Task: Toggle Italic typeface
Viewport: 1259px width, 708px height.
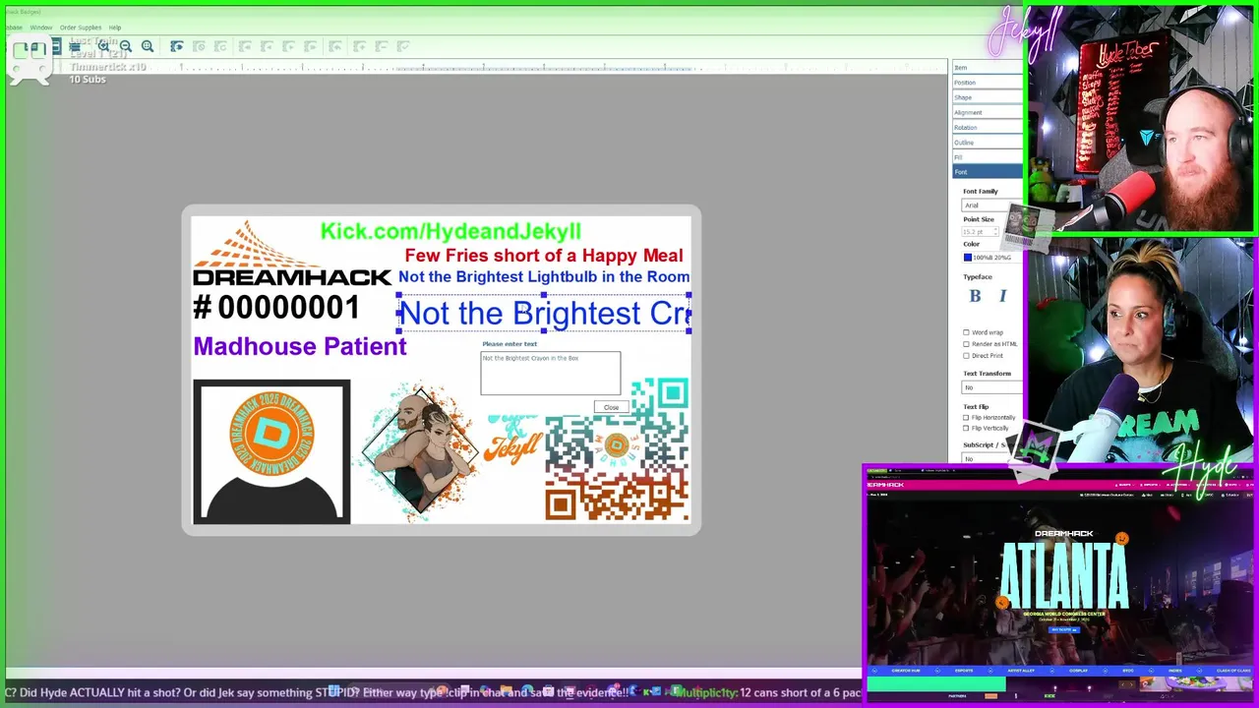Action: click(x=1002, y=296)
